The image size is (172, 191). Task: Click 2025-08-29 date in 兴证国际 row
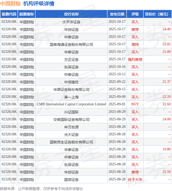pyautogui.click(x=117, y=112)
